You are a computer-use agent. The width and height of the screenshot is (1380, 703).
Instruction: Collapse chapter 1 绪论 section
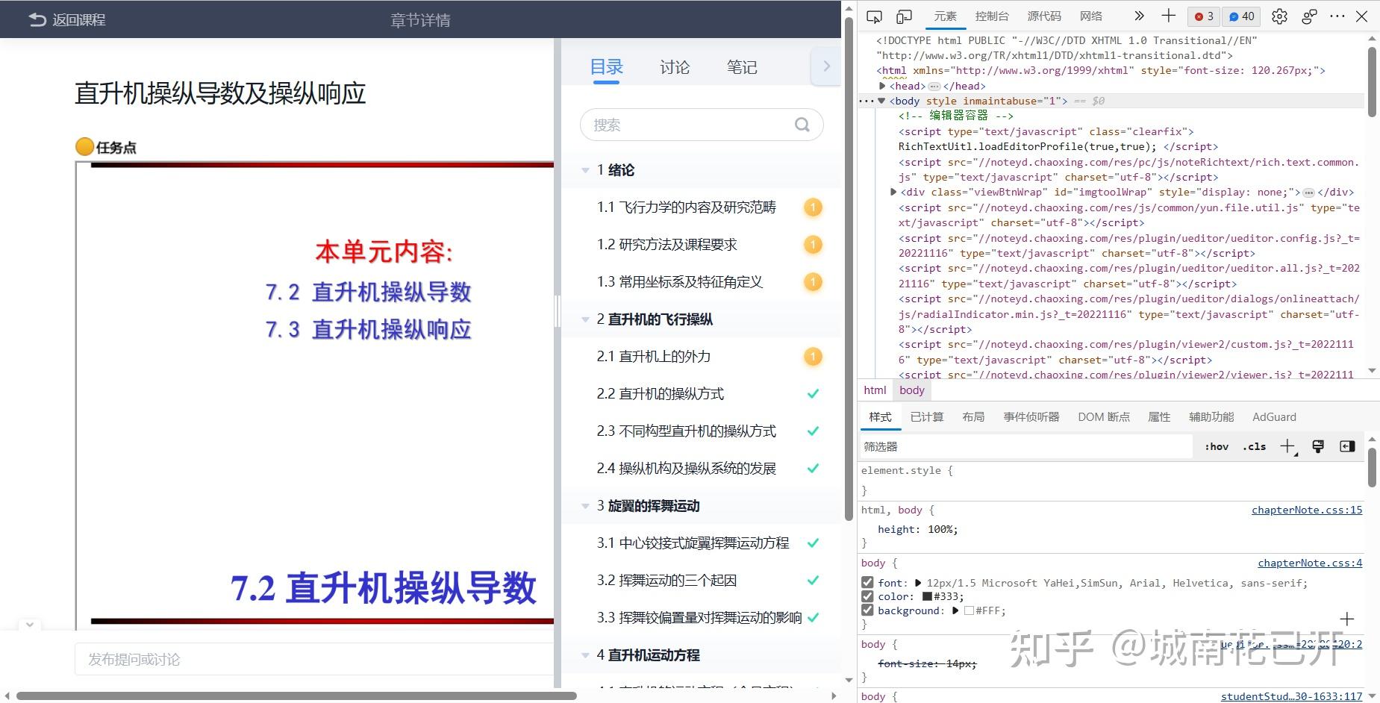click(x=585, y=170)
